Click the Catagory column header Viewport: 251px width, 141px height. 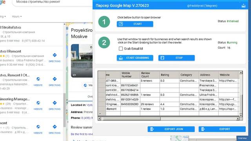point(189,75)
